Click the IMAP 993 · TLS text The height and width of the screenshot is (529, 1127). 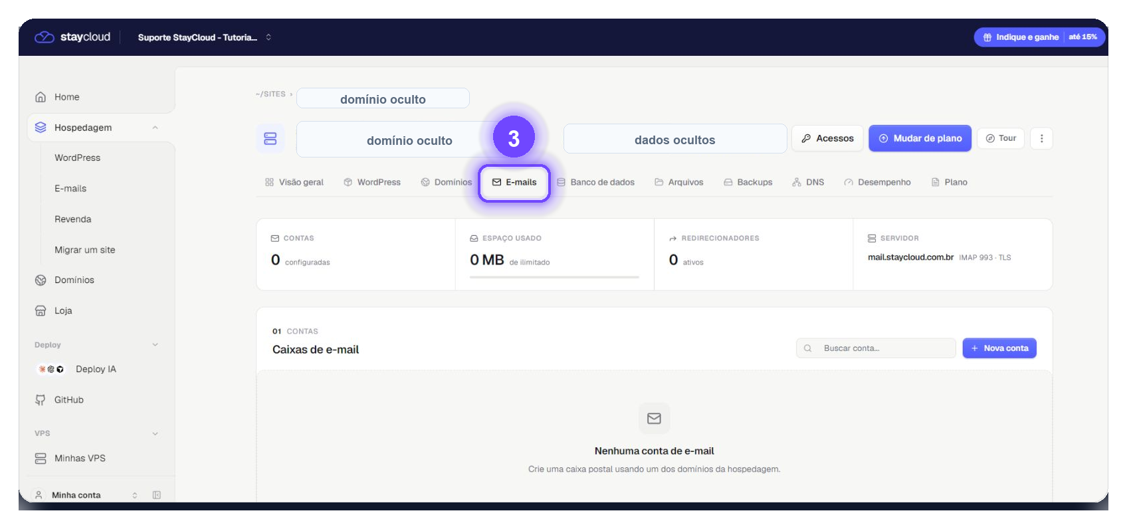point(985,258)
